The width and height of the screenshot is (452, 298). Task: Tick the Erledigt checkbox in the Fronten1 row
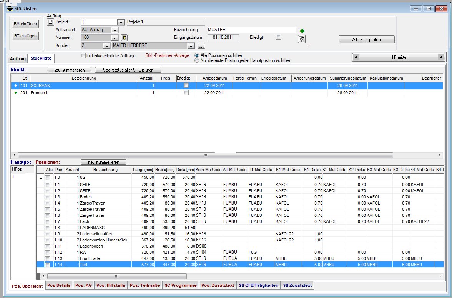click(186, 93)
